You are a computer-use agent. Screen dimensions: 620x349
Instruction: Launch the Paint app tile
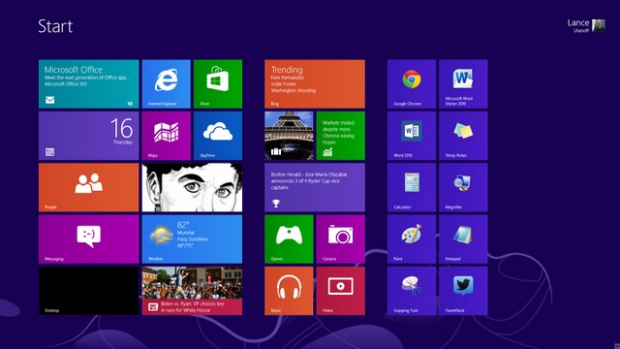tap(412, 239)
